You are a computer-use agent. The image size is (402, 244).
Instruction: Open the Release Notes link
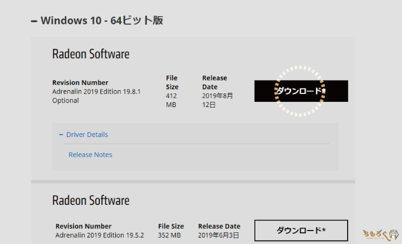(x=90, y=154)
